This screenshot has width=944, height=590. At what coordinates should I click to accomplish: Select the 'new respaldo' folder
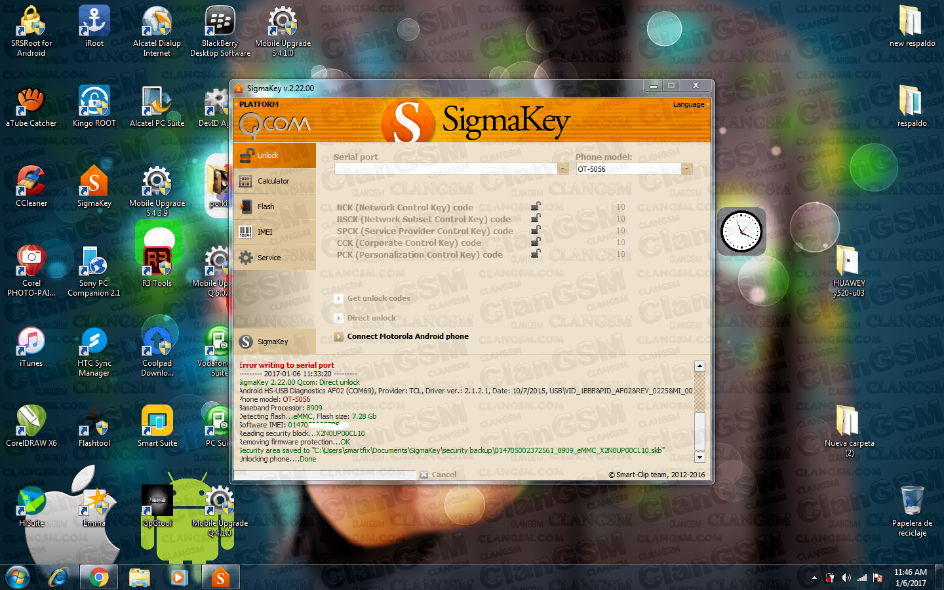pyautogui.click(x=913, y=27)
